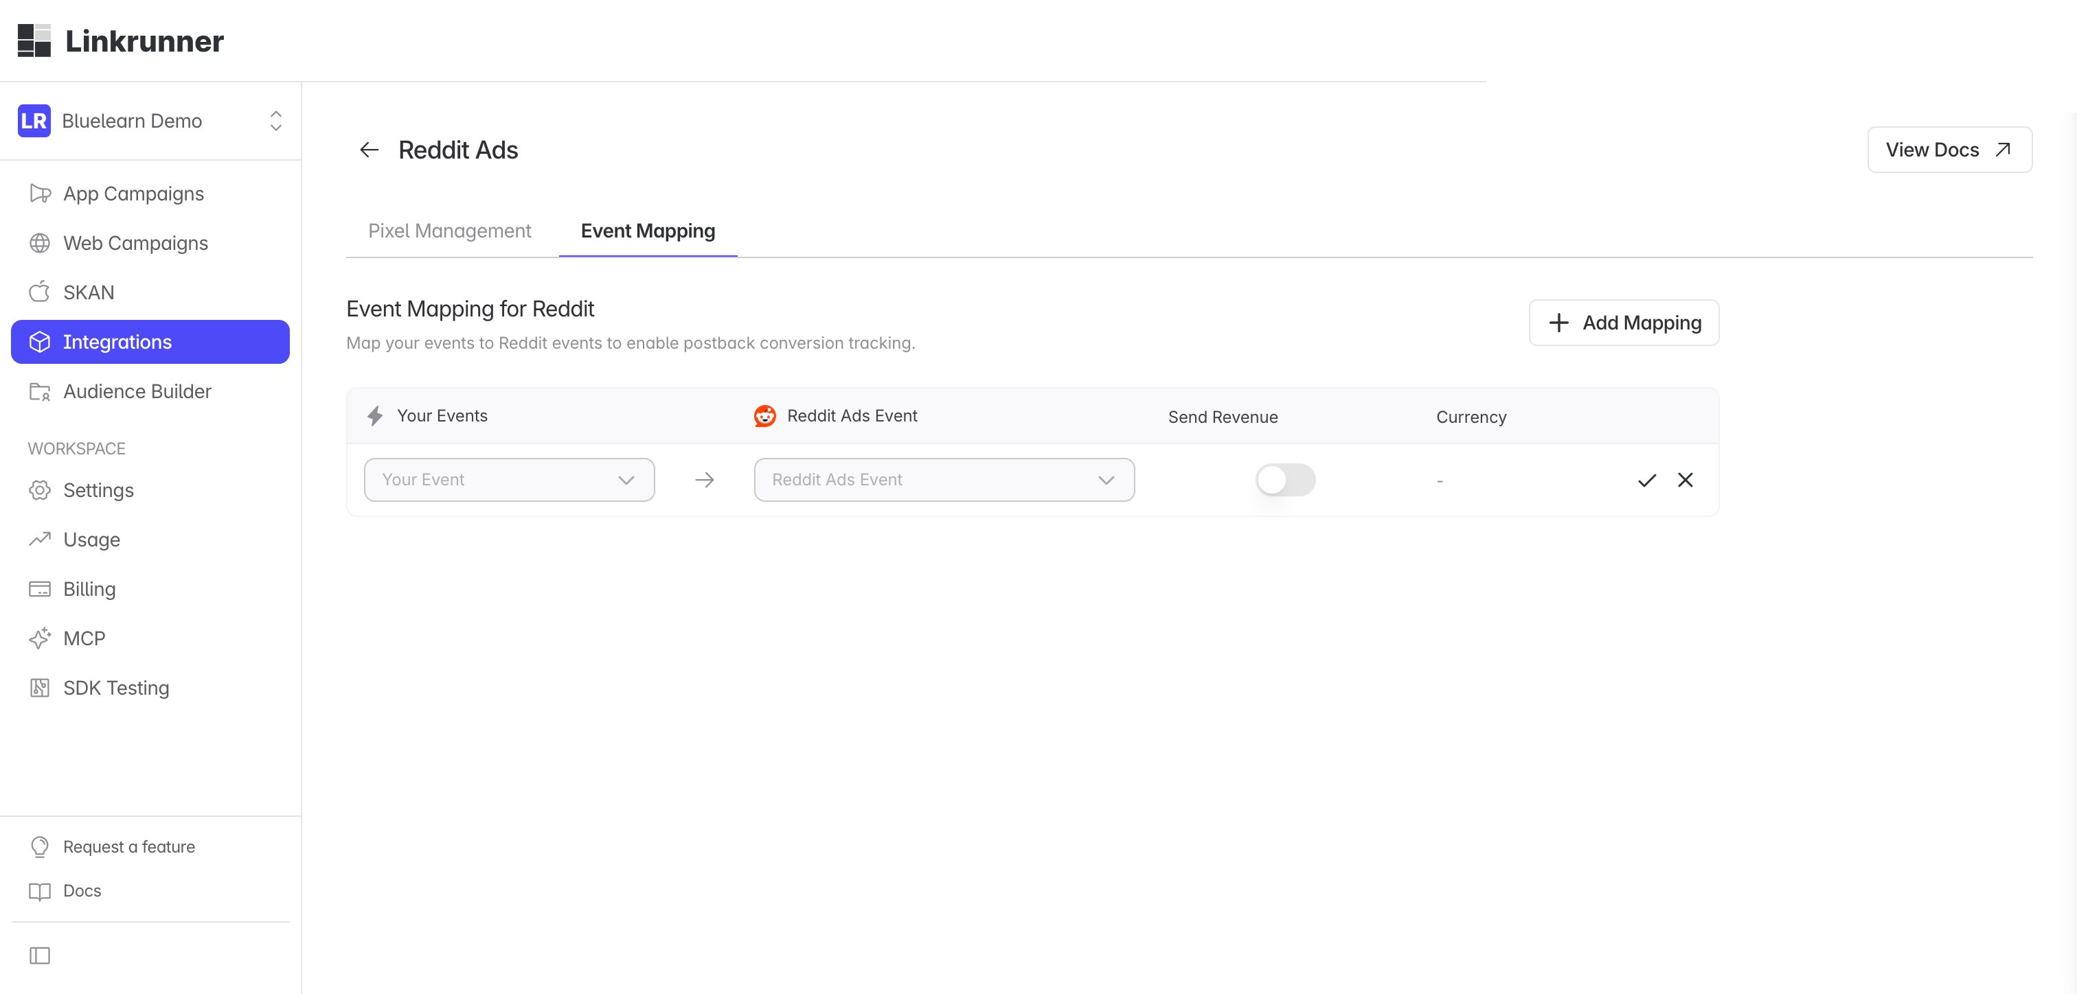This screenshot has height=994, width=2077.
Task: Go to Usage page
Action: tap(150, 540)
